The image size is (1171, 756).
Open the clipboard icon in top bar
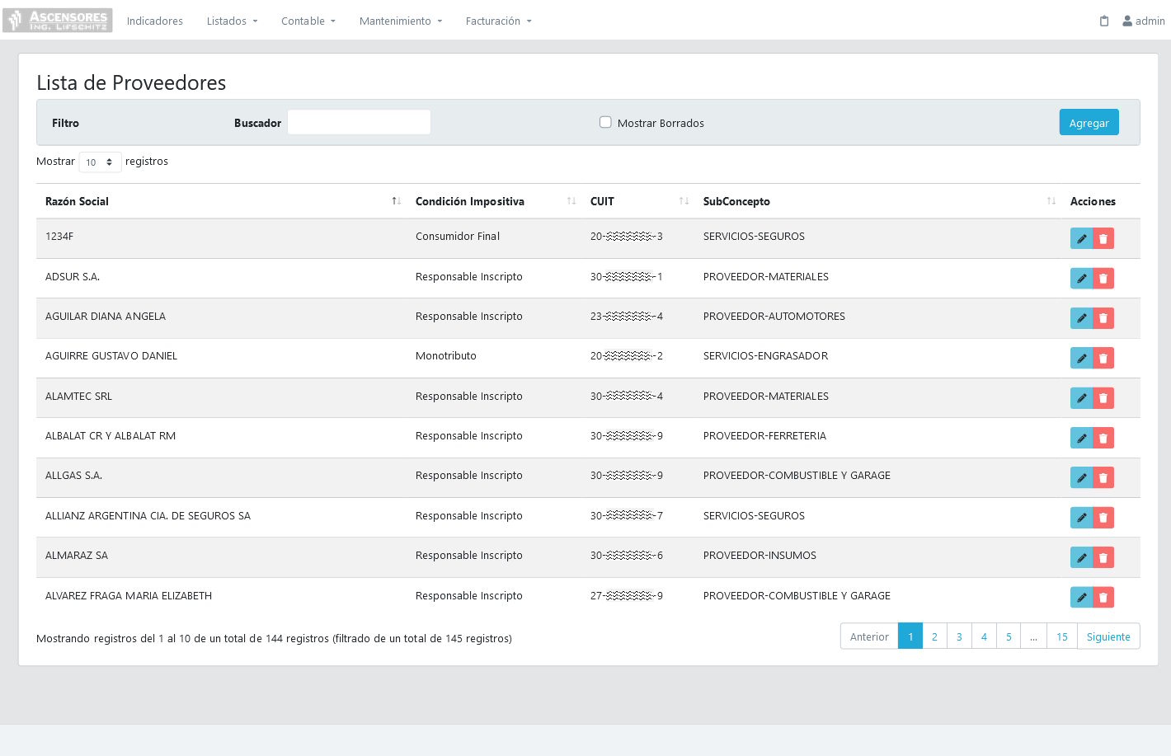tap(1104, 21)
